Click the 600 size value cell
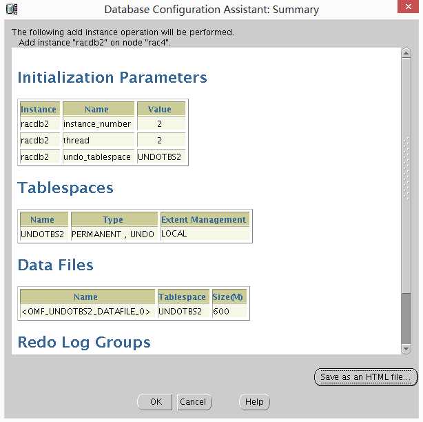 tap(229, 312)
